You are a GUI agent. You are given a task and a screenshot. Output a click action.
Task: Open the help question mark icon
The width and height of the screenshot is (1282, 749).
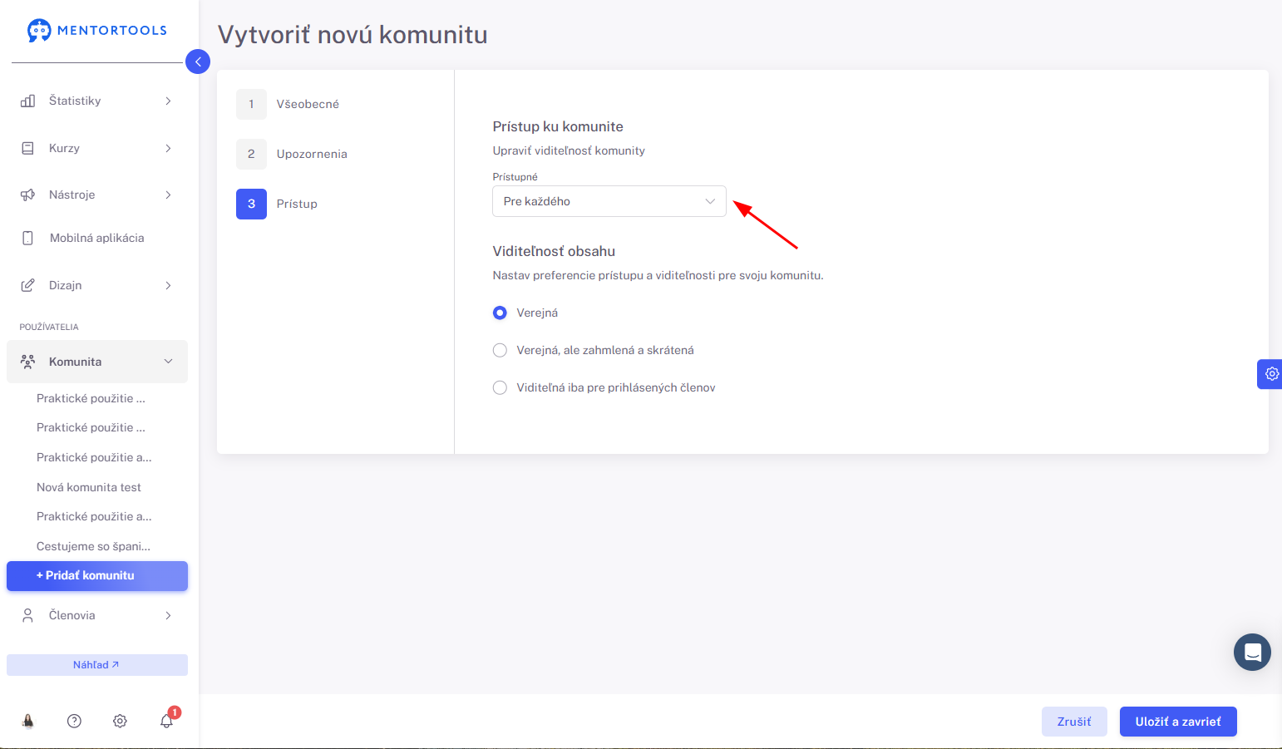coord(74,721)
